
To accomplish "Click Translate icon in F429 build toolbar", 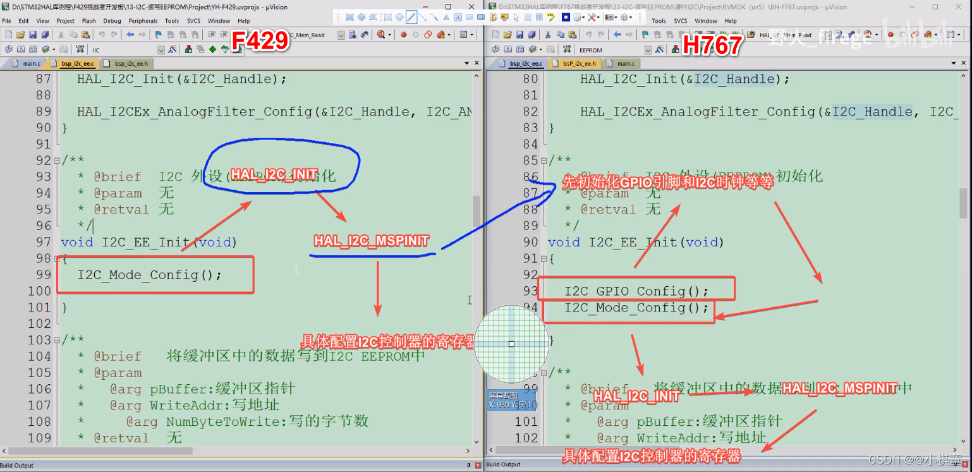I will tap(9, 49).
